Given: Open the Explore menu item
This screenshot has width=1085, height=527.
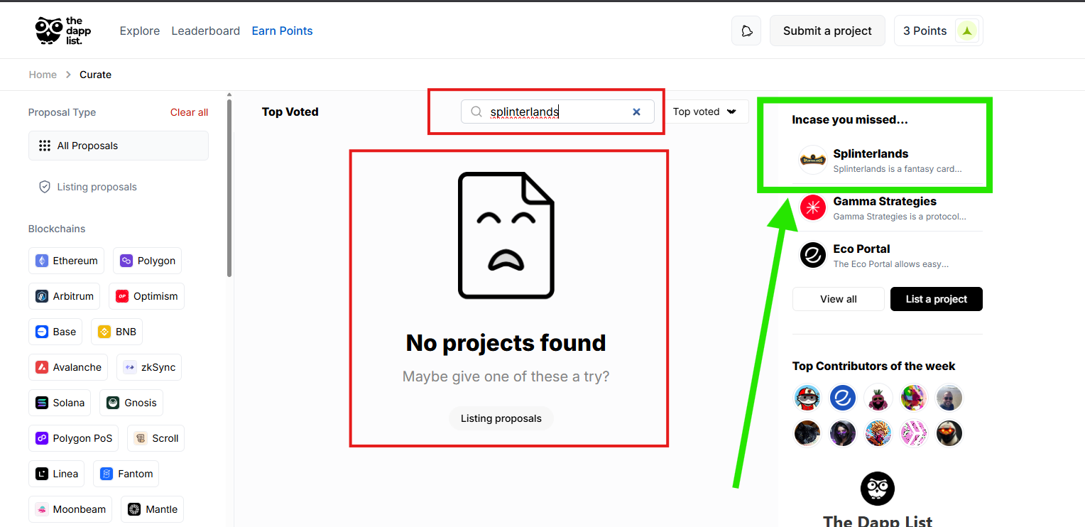Looking at the screenshot, I should pyautogui.click(x=140, y=31).
